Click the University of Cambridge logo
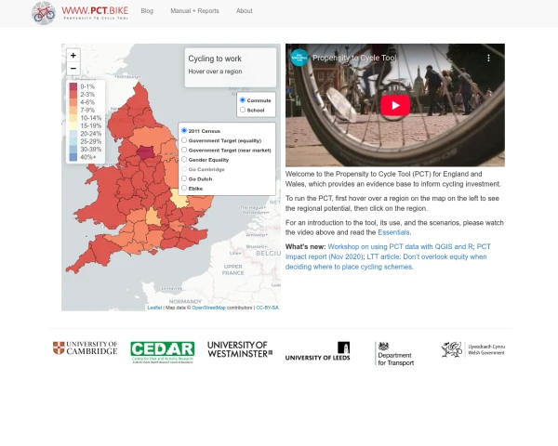 85,348
